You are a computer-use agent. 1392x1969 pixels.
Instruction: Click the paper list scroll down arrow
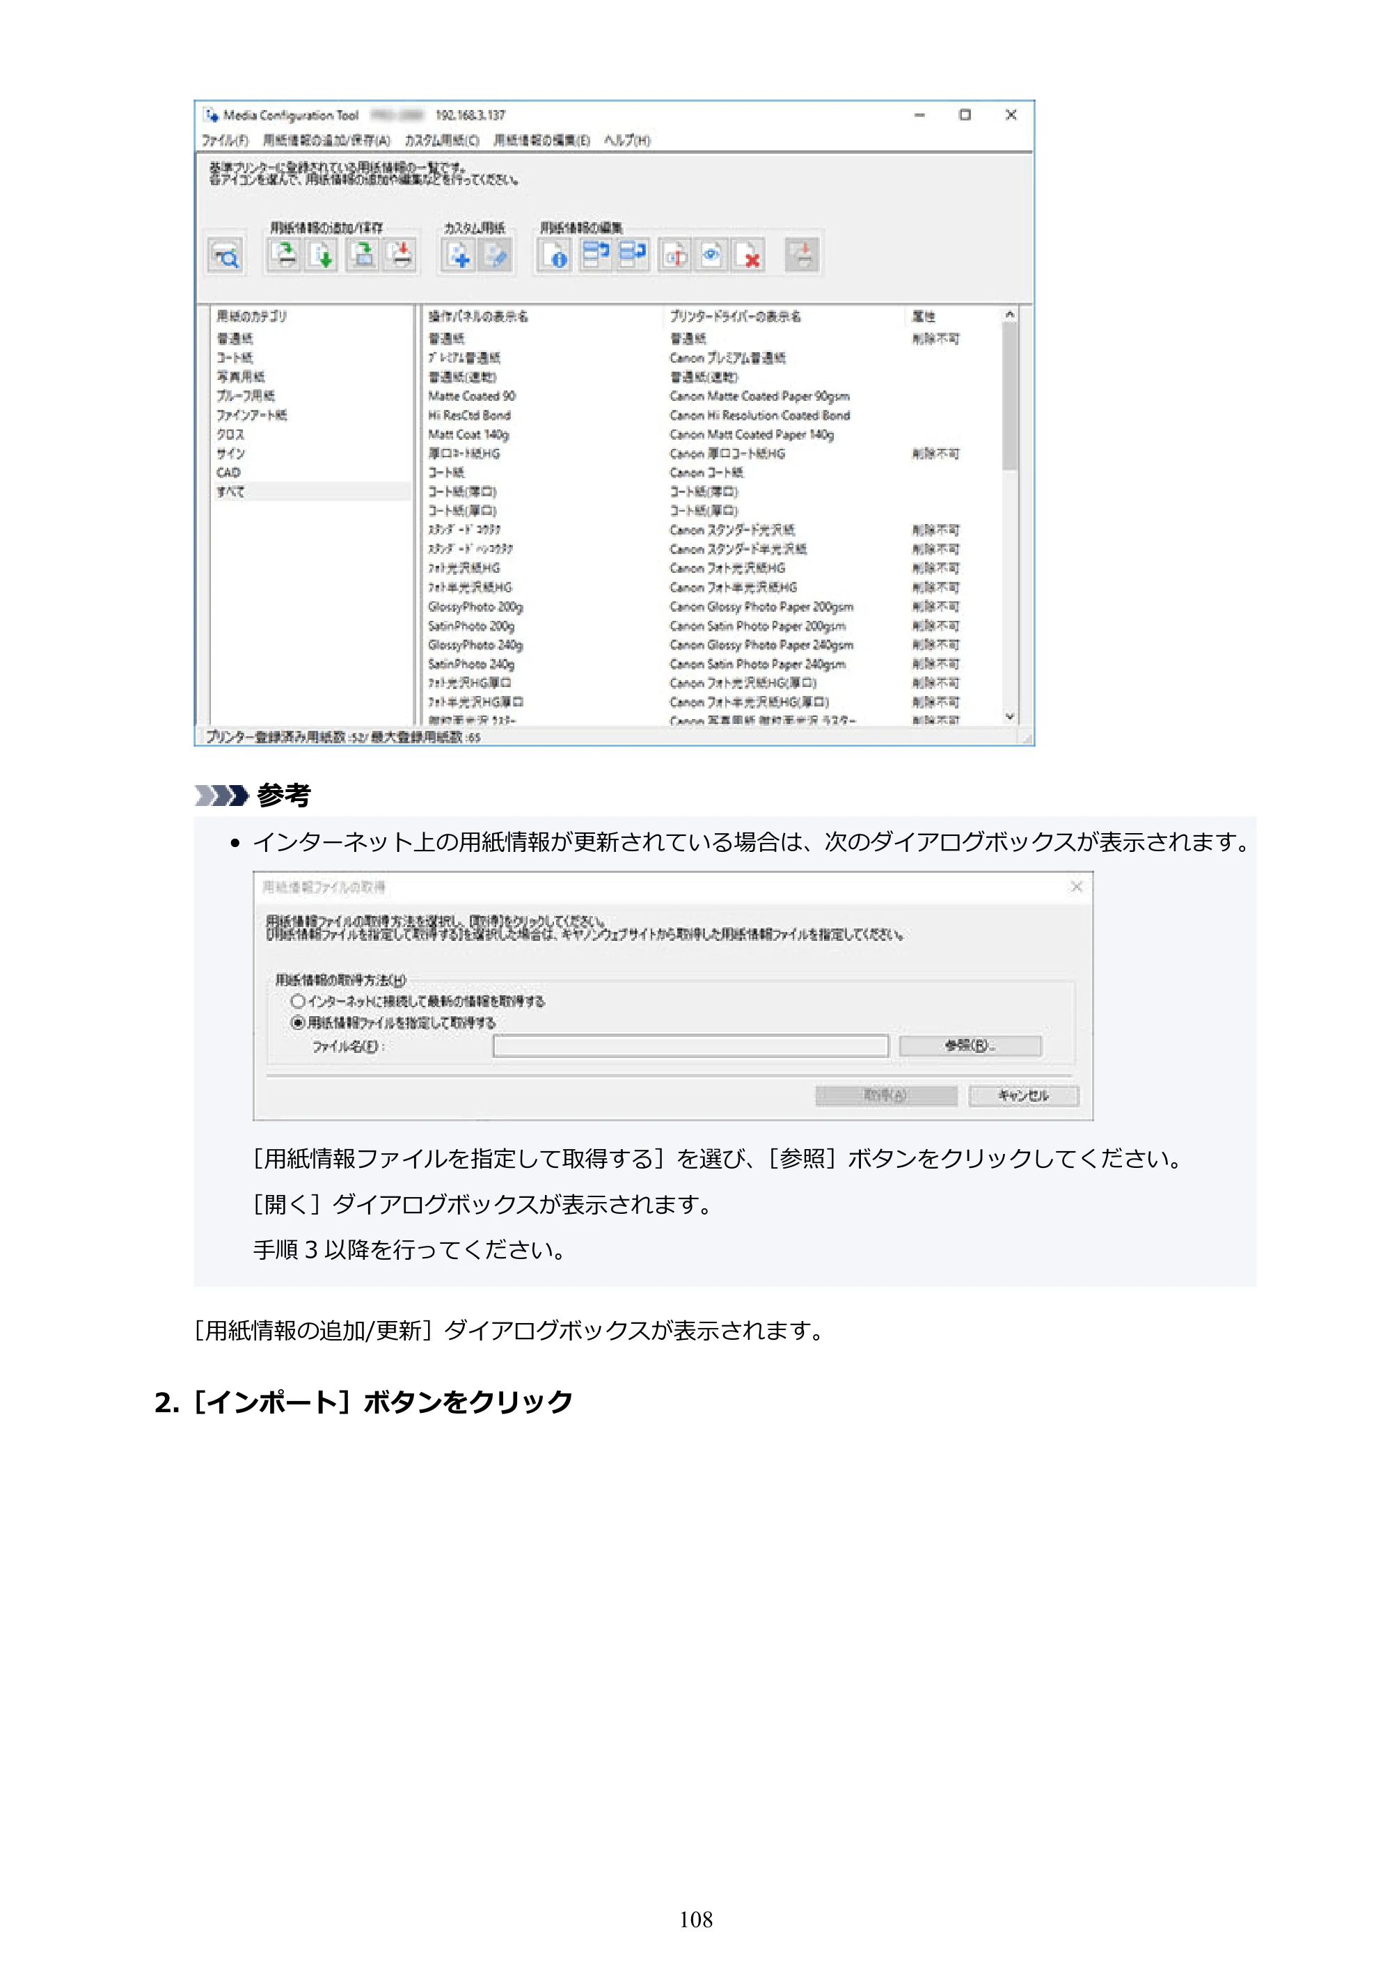(x=1009, y=716)
